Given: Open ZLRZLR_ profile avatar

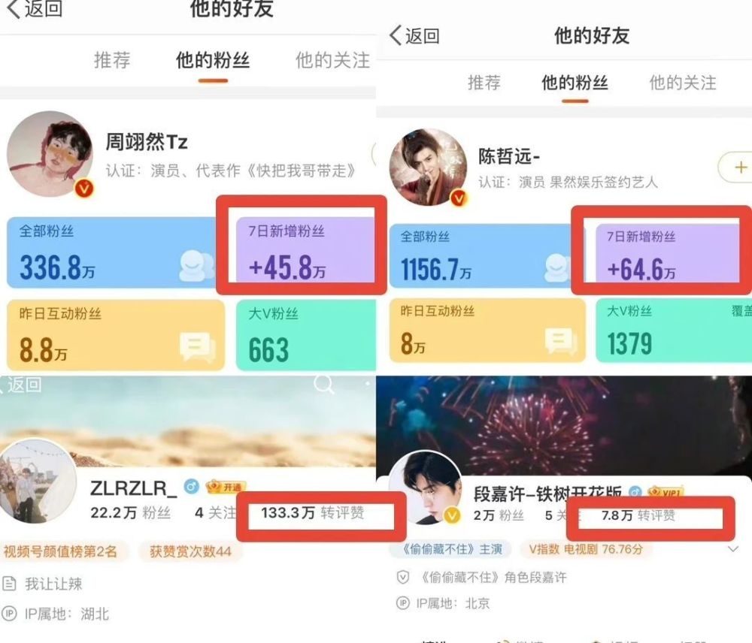Looking at the screenshot, I should point(38,481).
